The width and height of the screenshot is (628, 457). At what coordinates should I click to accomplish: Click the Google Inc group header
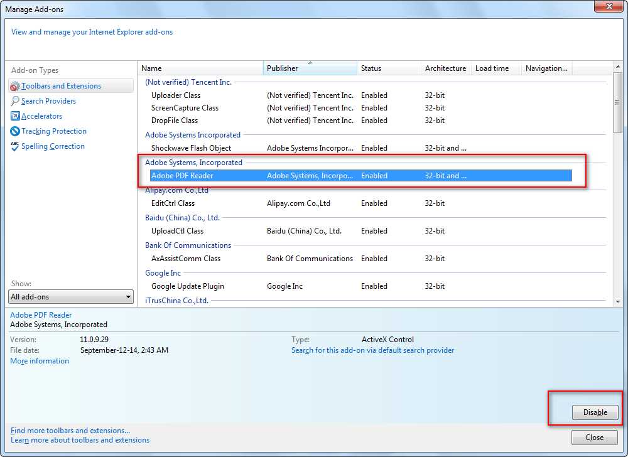(x=163, y=273)
